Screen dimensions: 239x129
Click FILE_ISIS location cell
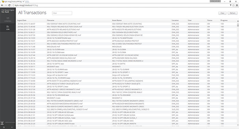click(175, 75)
